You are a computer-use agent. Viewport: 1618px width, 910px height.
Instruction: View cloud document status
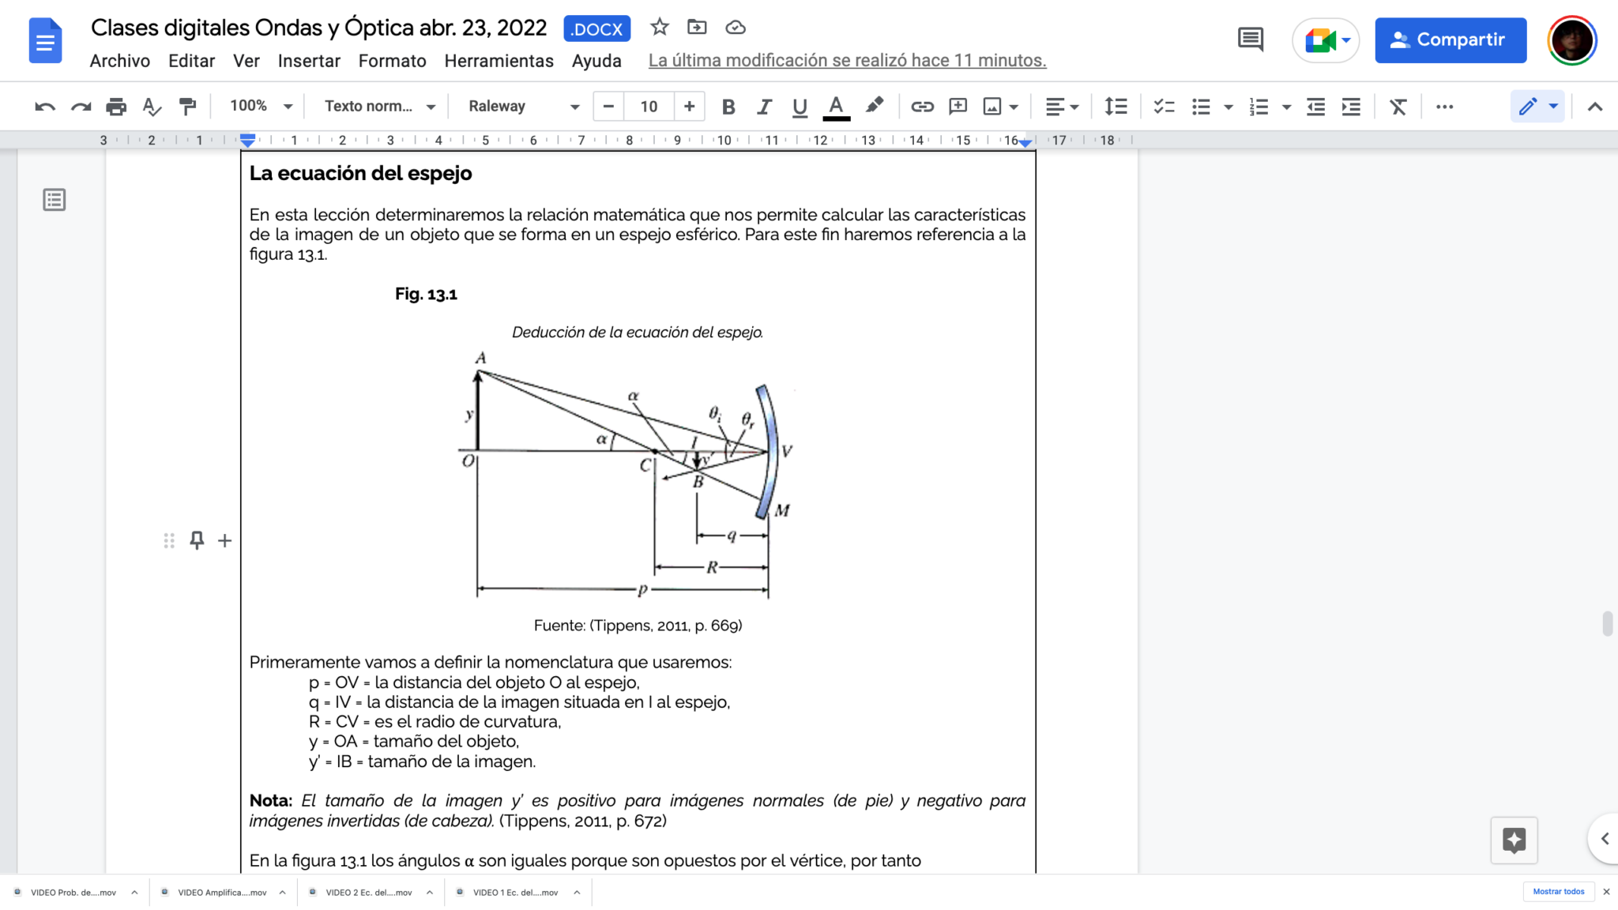(736, 28)
